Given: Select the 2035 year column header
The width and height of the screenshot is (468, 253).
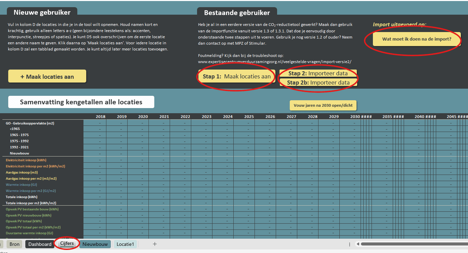Looking at the screenshot, I should pyautogui.click(x=387, y=117).
